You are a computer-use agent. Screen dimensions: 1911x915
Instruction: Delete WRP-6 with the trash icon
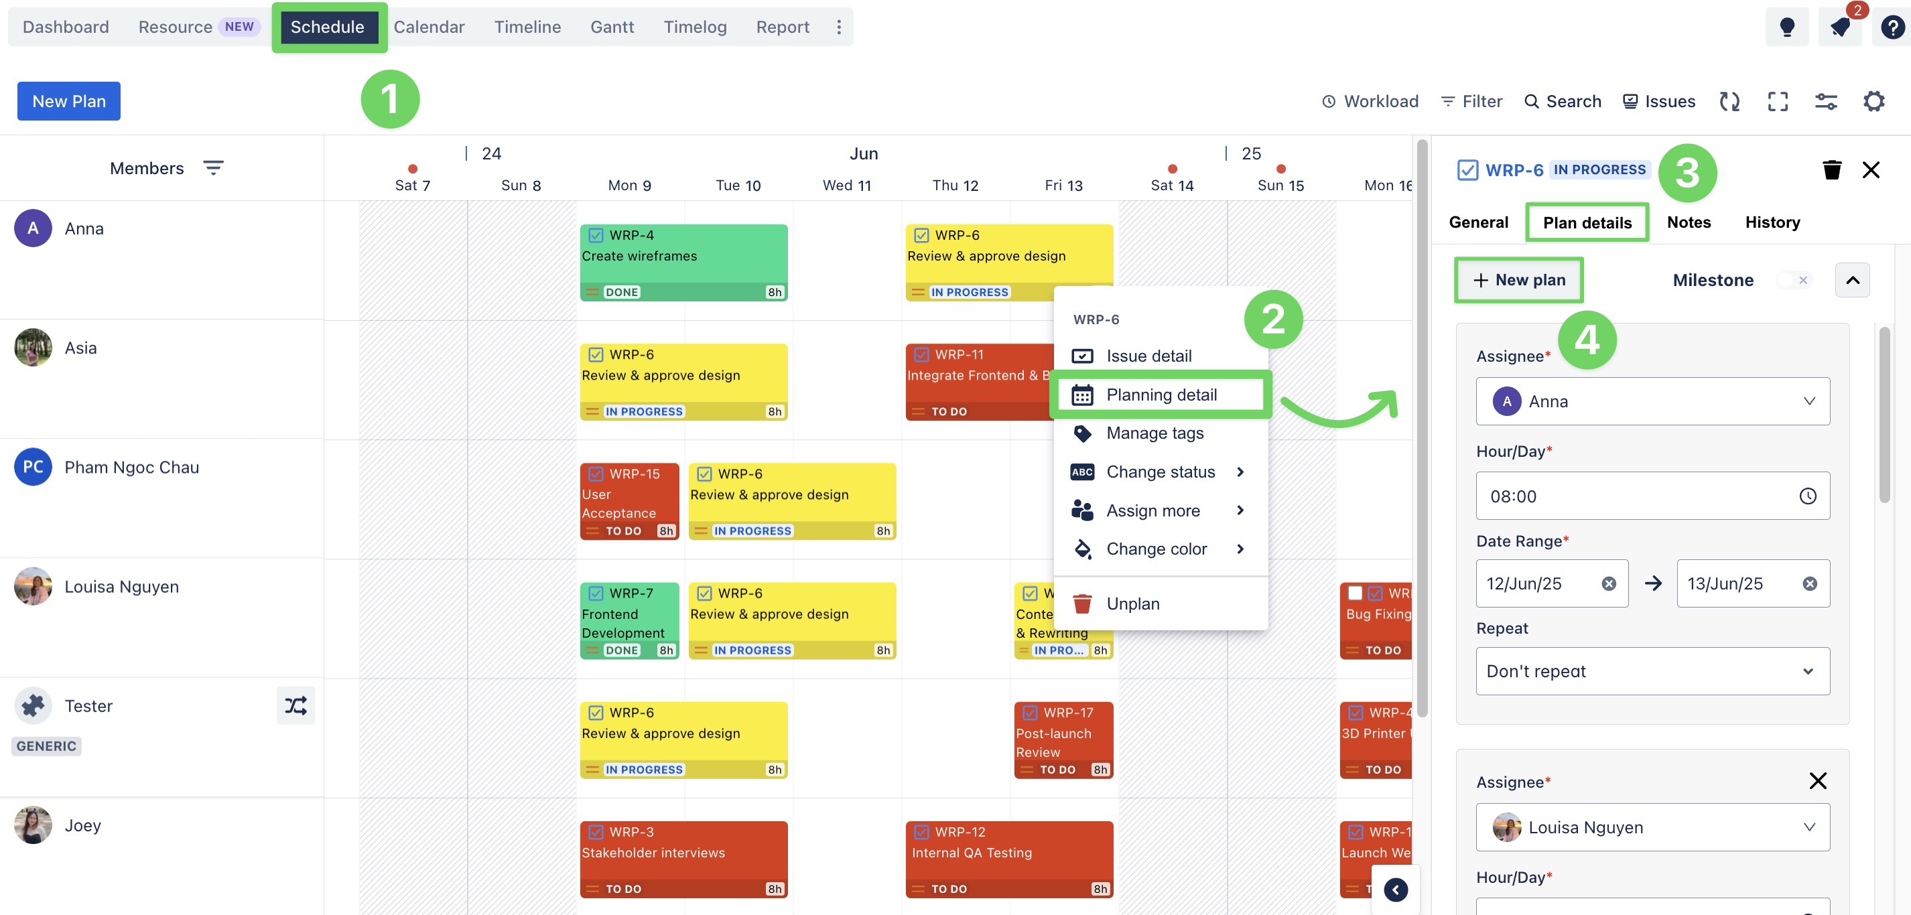(x=1832, y=169)
